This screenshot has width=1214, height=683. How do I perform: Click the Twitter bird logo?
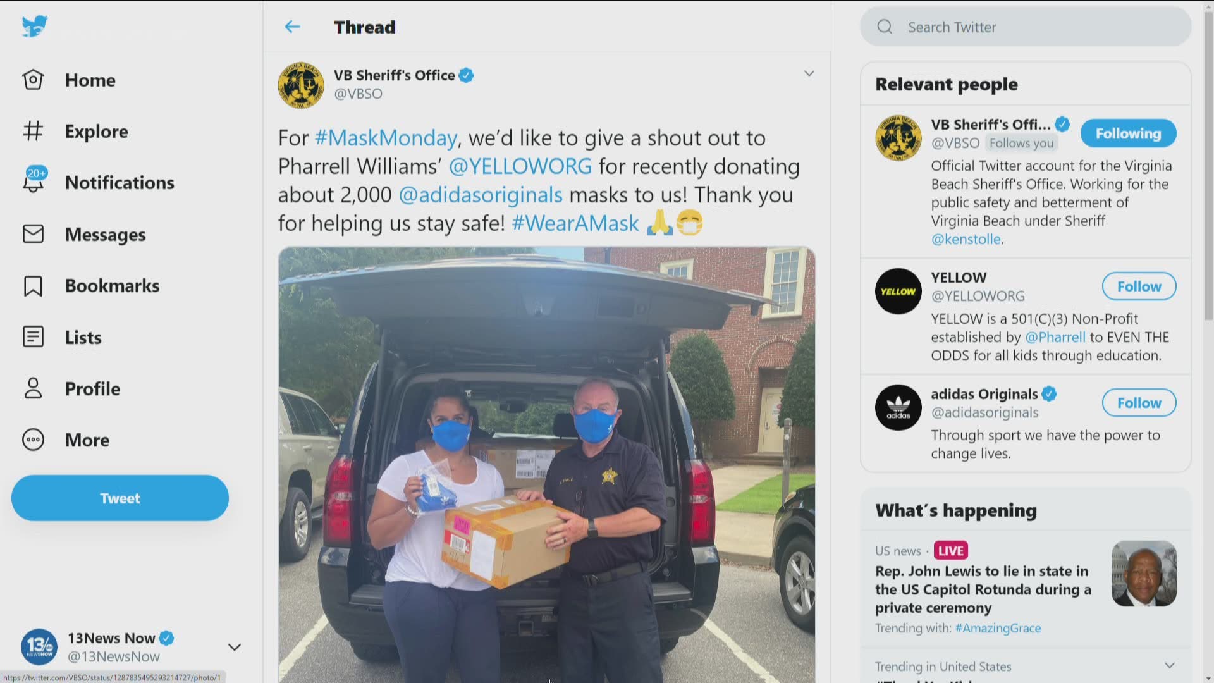34,27
